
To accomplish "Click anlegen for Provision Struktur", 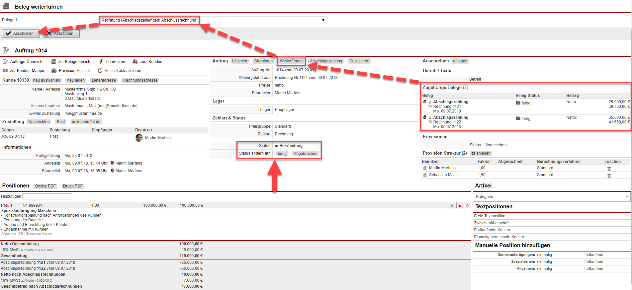I will pyautogui.click(x=481, y=153).
